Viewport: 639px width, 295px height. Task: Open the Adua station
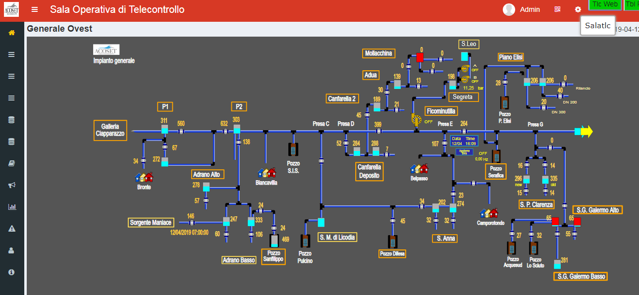(371, 75)
